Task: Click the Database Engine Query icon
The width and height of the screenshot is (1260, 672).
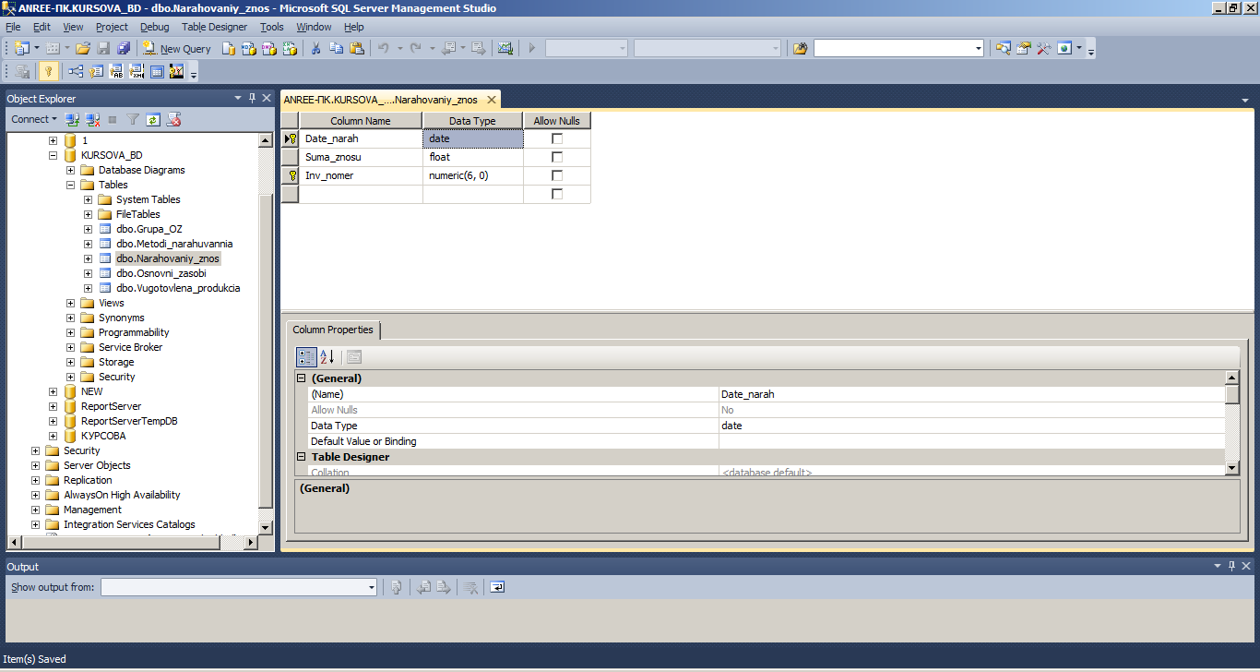Action: click(x=229, y=48)
